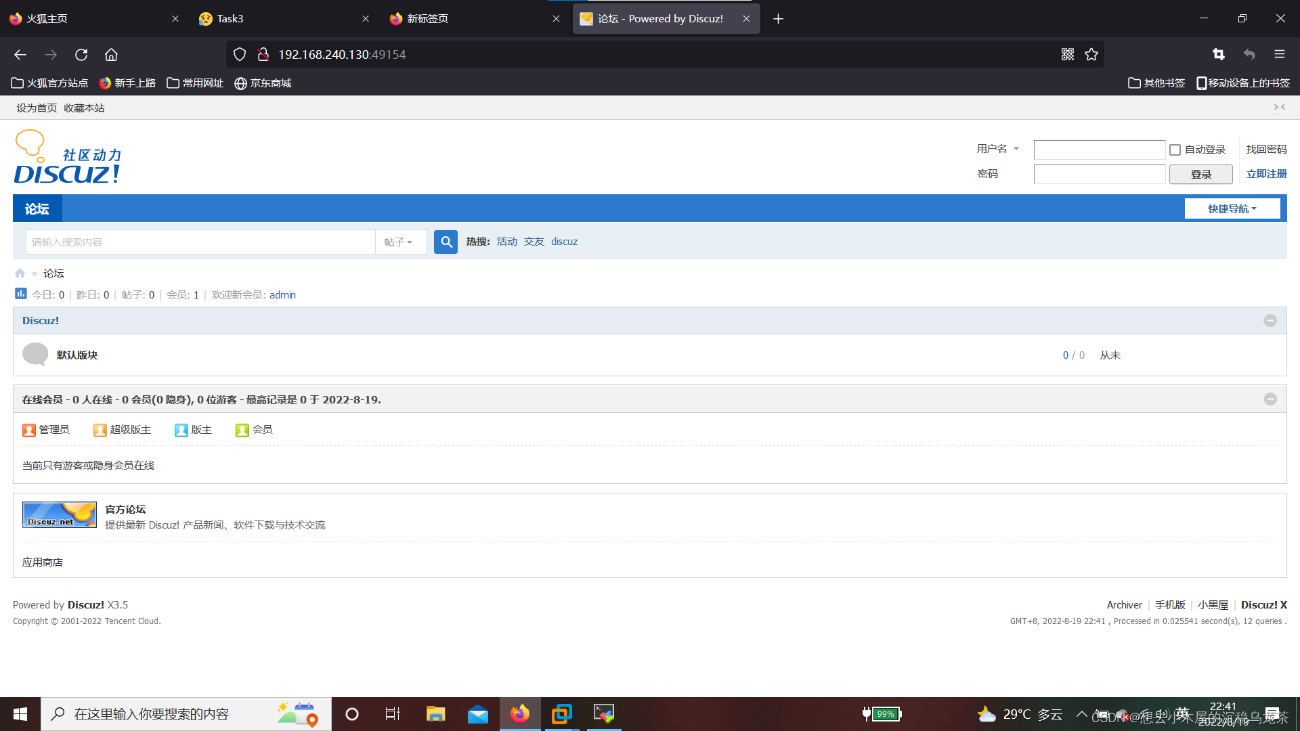This screenshot has width=1300, height=731.
Task: Open Firefox hamburger application menu
Action: click(x=1279, y=54)
